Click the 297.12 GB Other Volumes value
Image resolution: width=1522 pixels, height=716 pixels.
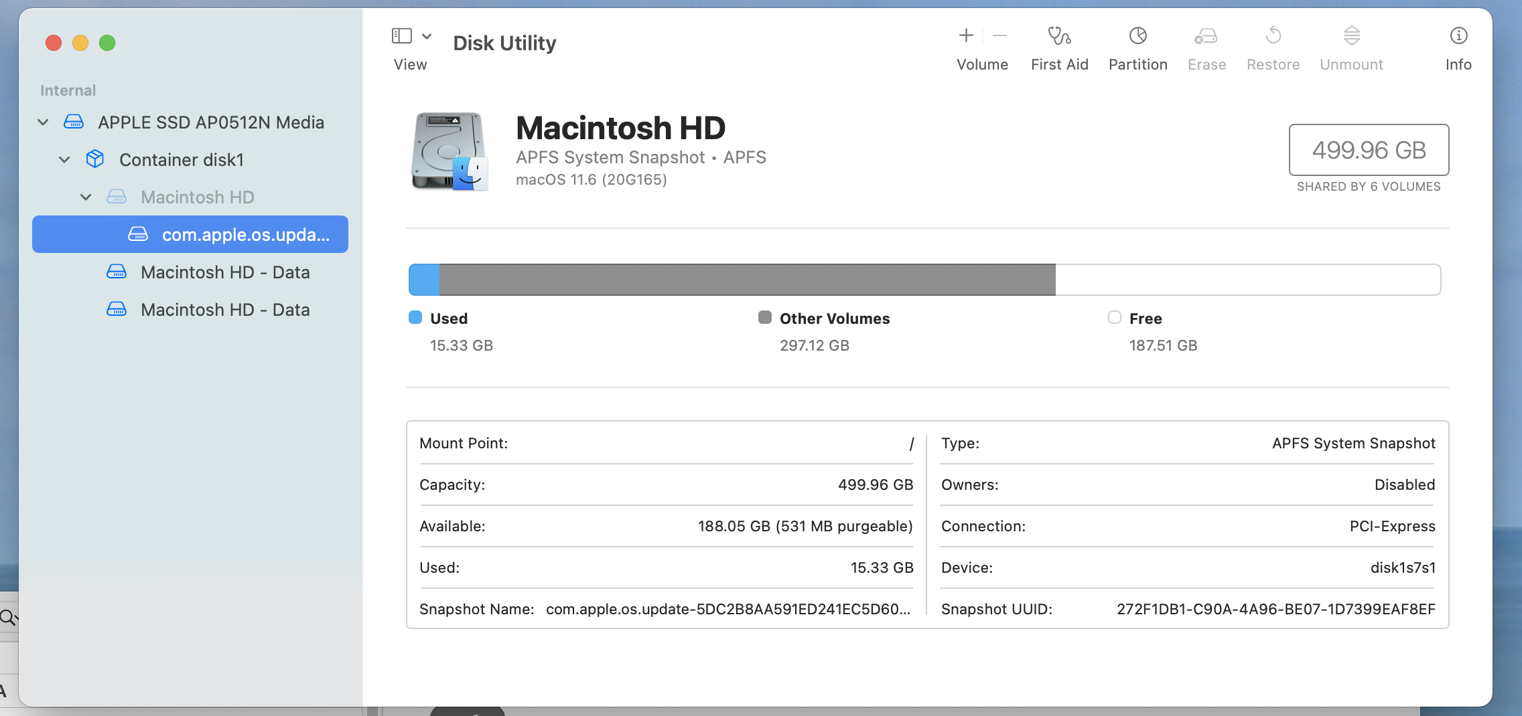[x=815, y=345]
